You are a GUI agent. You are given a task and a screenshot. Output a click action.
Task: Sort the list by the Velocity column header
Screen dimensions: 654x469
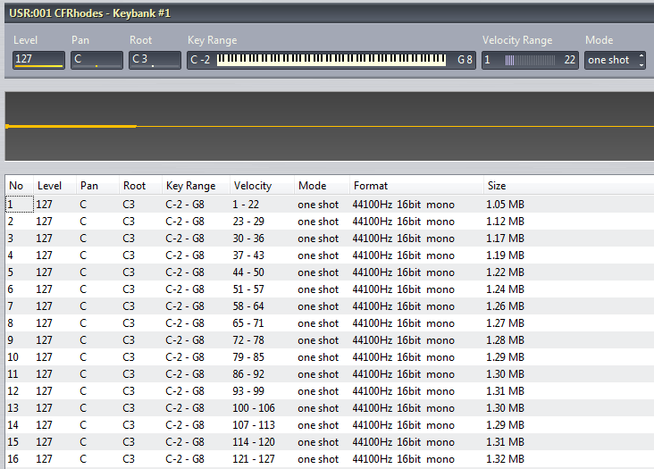pyautogui.click(x=252, y=186)
